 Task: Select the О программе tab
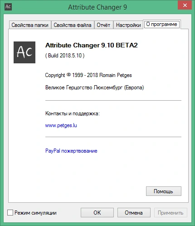(162, 24)
